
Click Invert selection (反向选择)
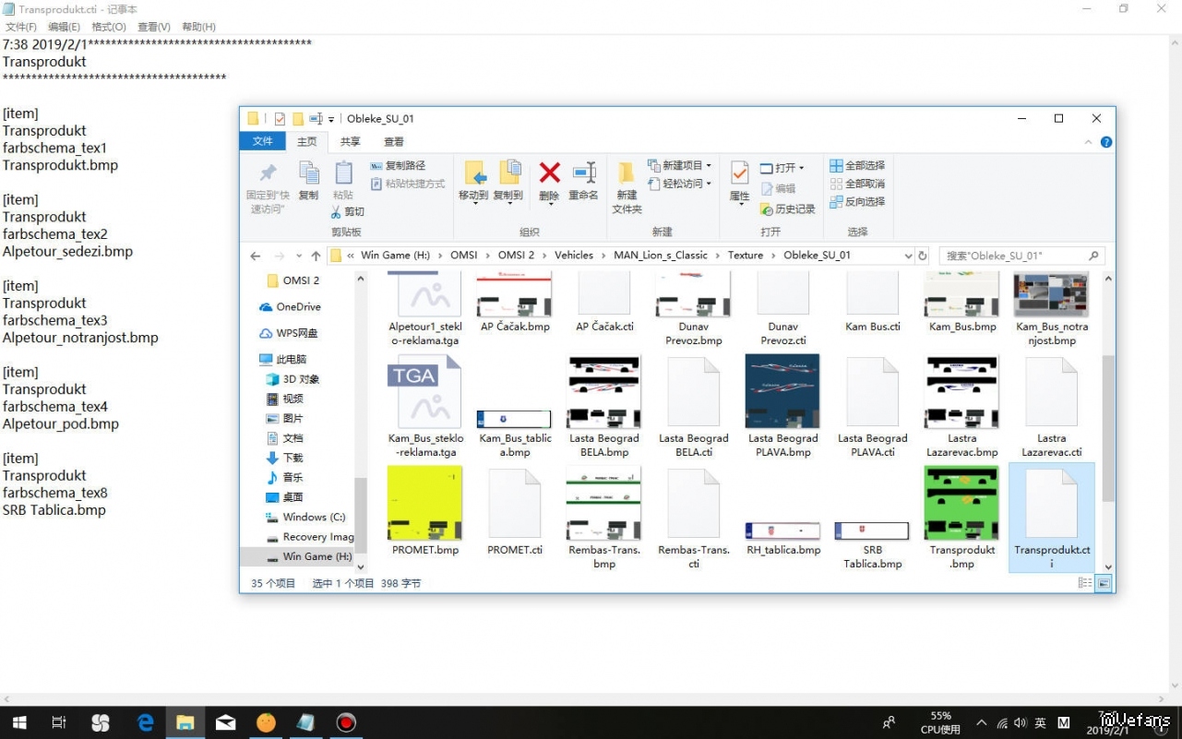pos(857,201)
